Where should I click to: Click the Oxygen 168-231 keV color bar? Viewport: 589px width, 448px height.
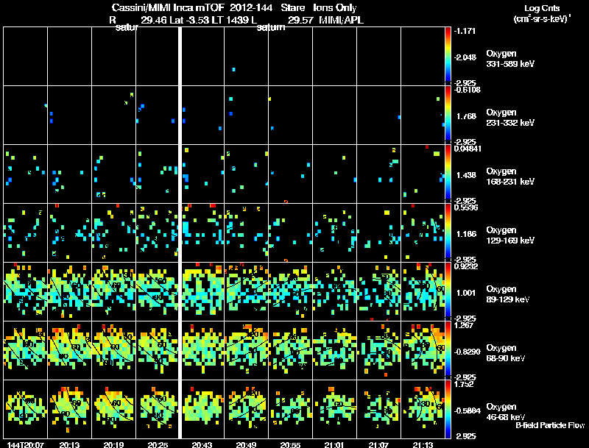coord(448,174)
